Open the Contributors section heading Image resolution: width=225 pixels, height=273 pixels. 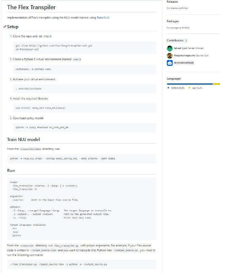coord(175,41)
